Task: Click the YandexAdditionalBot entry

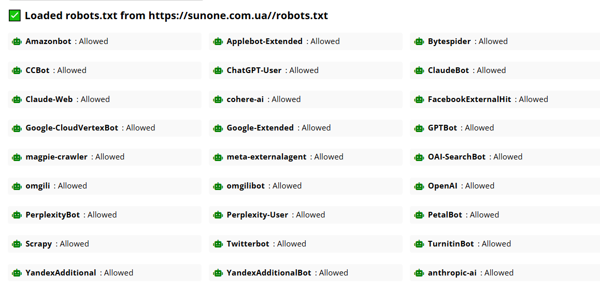Action: pyautogui.click(x=305, y=273)
